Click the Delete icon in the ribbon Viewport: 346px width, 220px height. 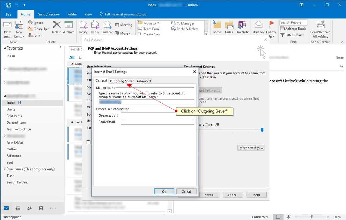click(x=56, y=28)
